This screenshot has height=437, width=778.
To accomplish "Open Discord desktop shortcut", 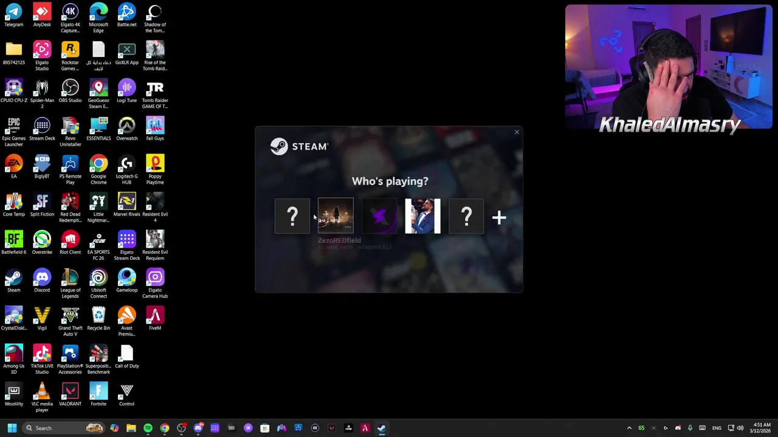I will (42, 281).
